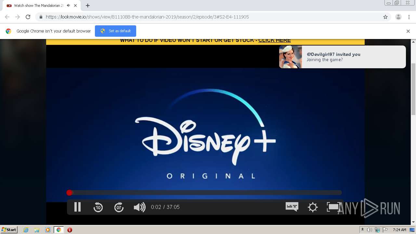Pause the video playback
Screen dimensions: 416x234
pyautogui.click(x=77, y=207)
